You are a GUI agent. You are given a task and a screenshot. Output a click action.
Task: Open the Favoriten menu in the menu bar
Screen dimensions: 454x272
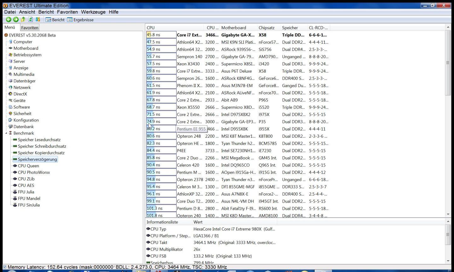(x=67, y=12)
